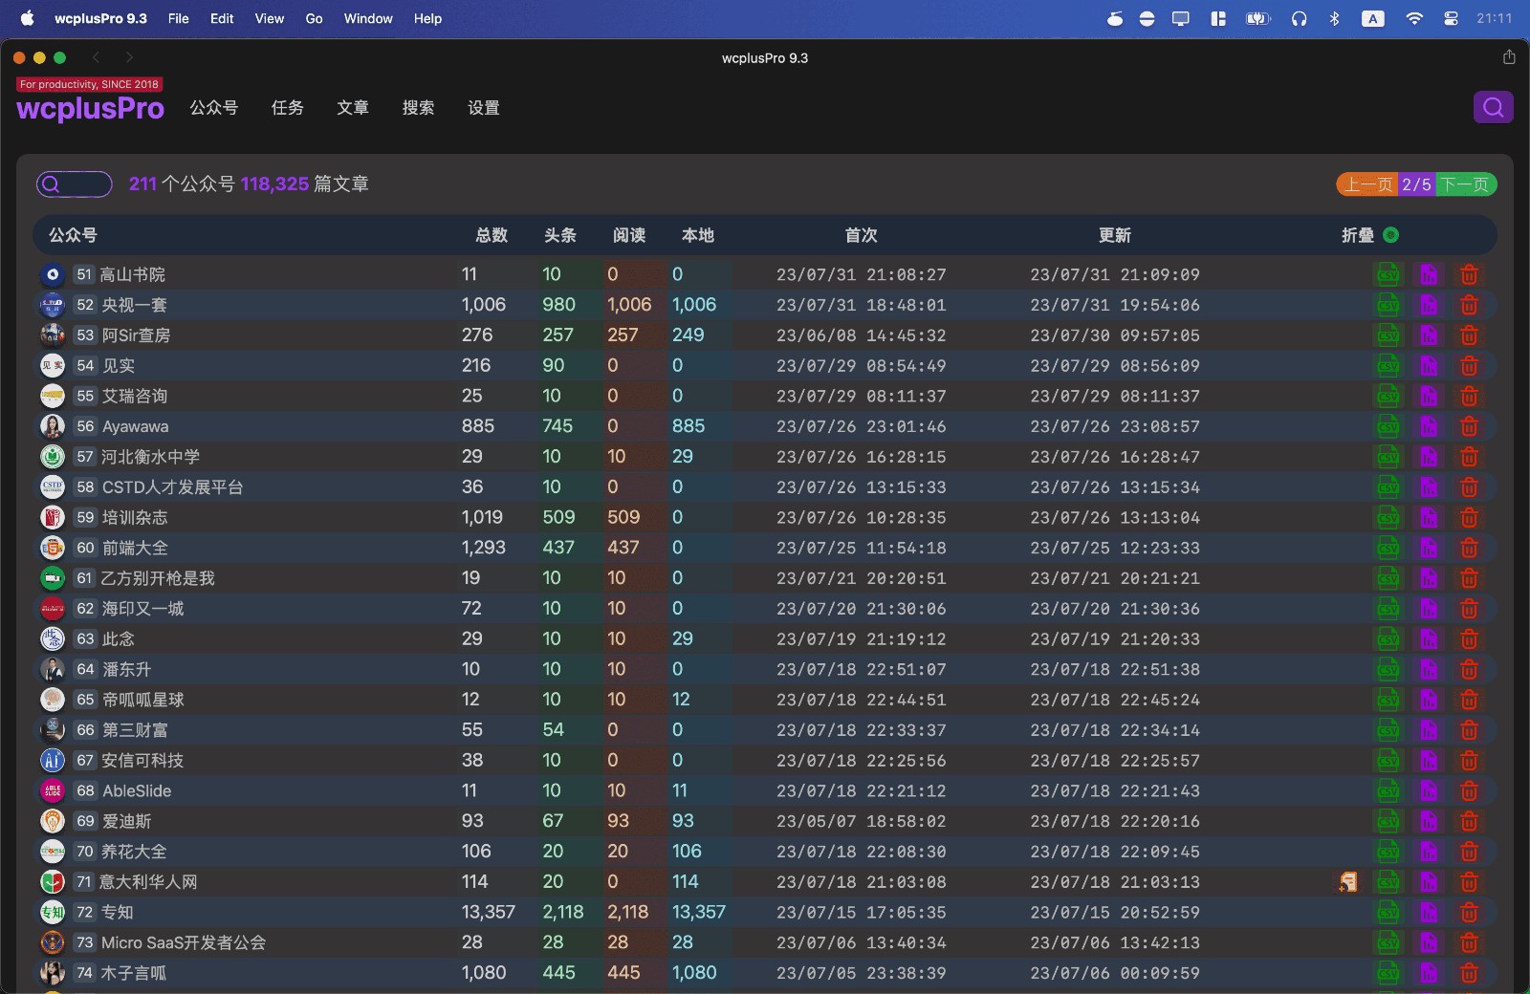
Task: Sort by the 更新 column header
Action: pyautogui.click(x=1114, y=235)
